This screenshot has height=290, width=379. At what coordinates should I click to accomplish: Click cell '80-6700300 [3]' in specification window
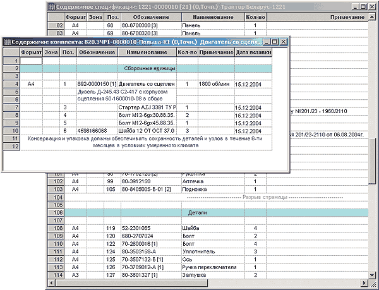coord(151,25)
